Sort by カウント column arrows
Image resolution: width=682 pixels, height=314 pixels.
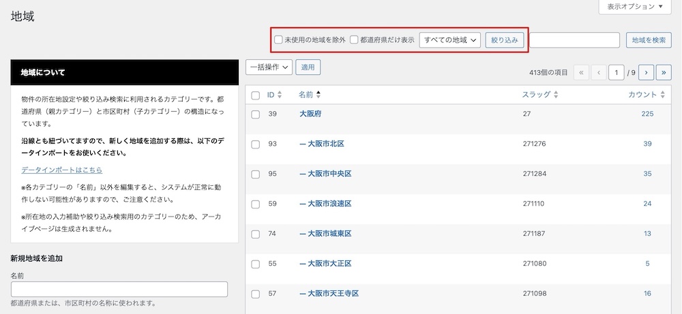663,95
